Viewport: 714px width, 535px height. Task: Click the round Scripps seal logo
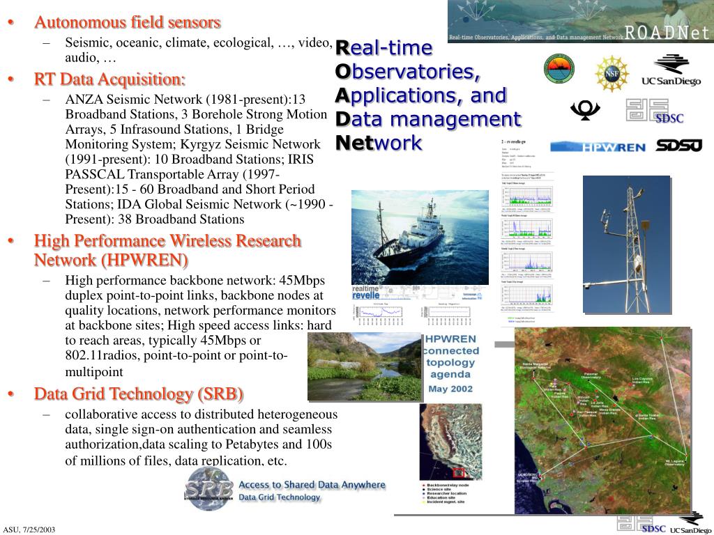(559, 69)
